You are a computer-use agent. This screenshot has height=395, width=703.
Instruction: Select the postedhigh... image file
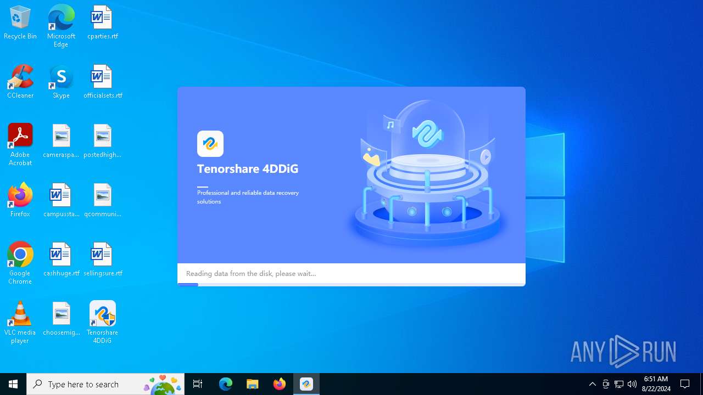(x=103, y=142)
